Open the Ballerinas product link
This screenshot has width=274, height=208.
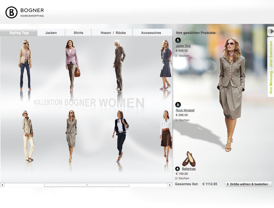[x=189, y=169]
